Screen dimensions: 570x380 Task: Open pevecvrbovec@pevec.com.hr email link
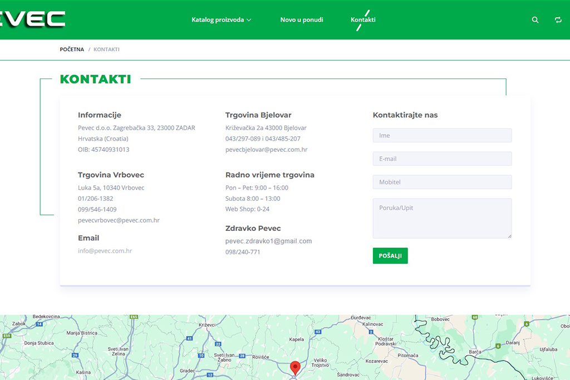(119, 220)
